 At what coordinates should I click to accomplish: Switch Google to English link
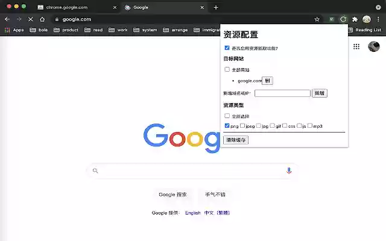click(x=193, y=213)
